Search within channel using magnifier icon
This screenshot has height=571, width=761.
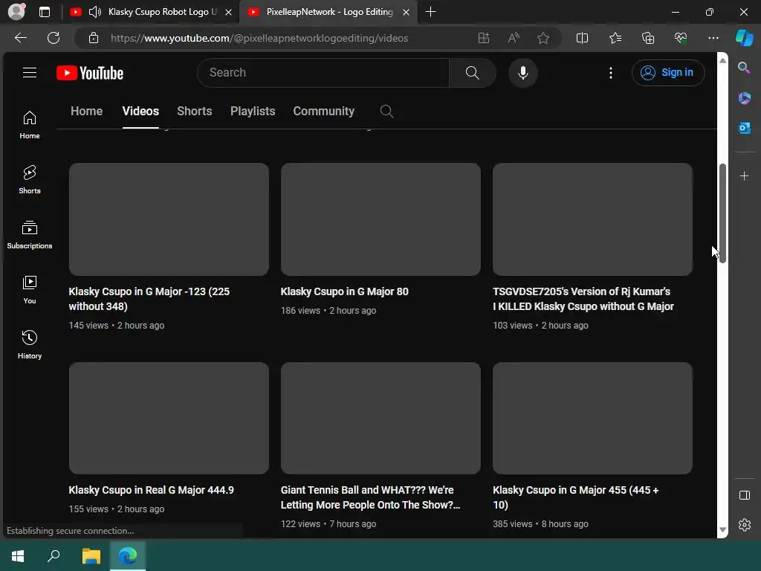coord(386,112)
